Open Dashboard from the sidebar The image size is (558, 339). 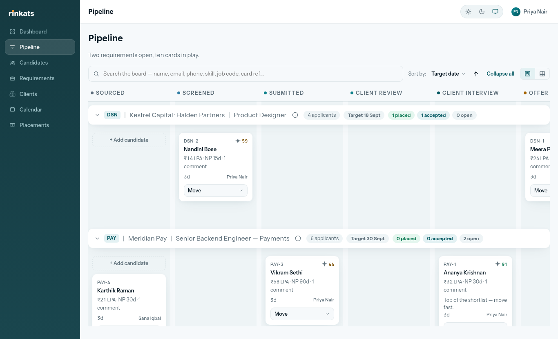[40, 31]
